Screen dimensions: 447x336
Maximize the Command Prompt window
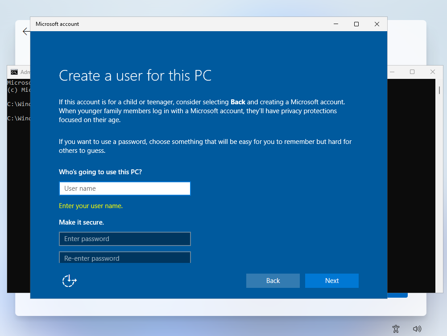pos(412,72)
